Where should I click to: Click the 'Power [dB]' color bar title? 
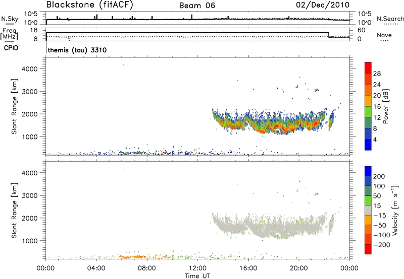tap(385, 106)
